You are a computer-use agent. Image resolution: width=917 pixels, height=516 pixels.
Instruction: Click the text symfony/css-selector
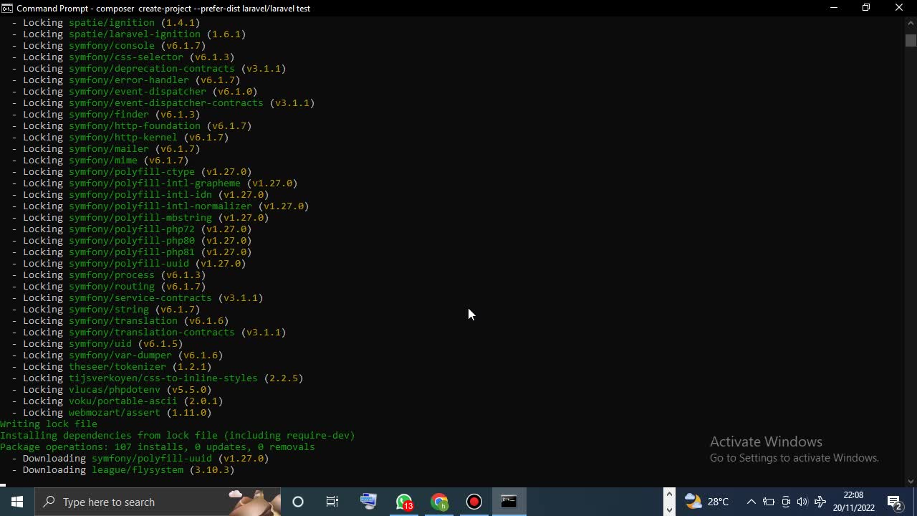pyautogui.click(x=126, y=57)
